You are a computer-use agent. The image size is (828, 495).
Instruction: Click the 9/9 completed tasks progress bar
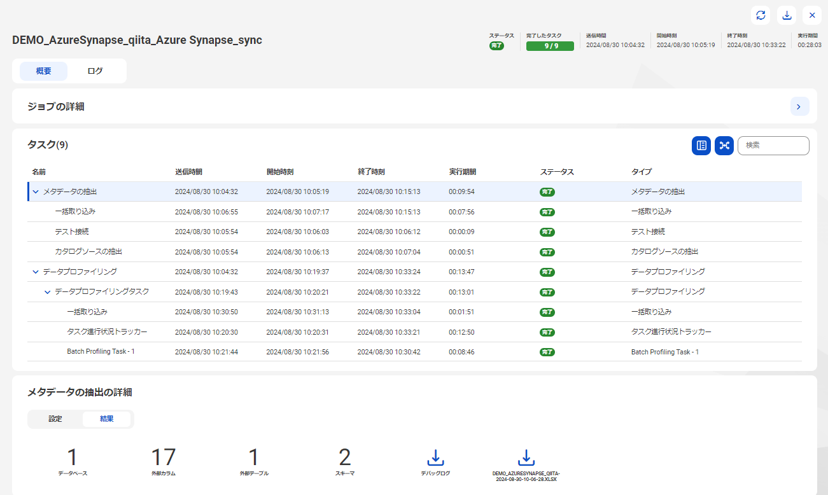coord(549,46)
